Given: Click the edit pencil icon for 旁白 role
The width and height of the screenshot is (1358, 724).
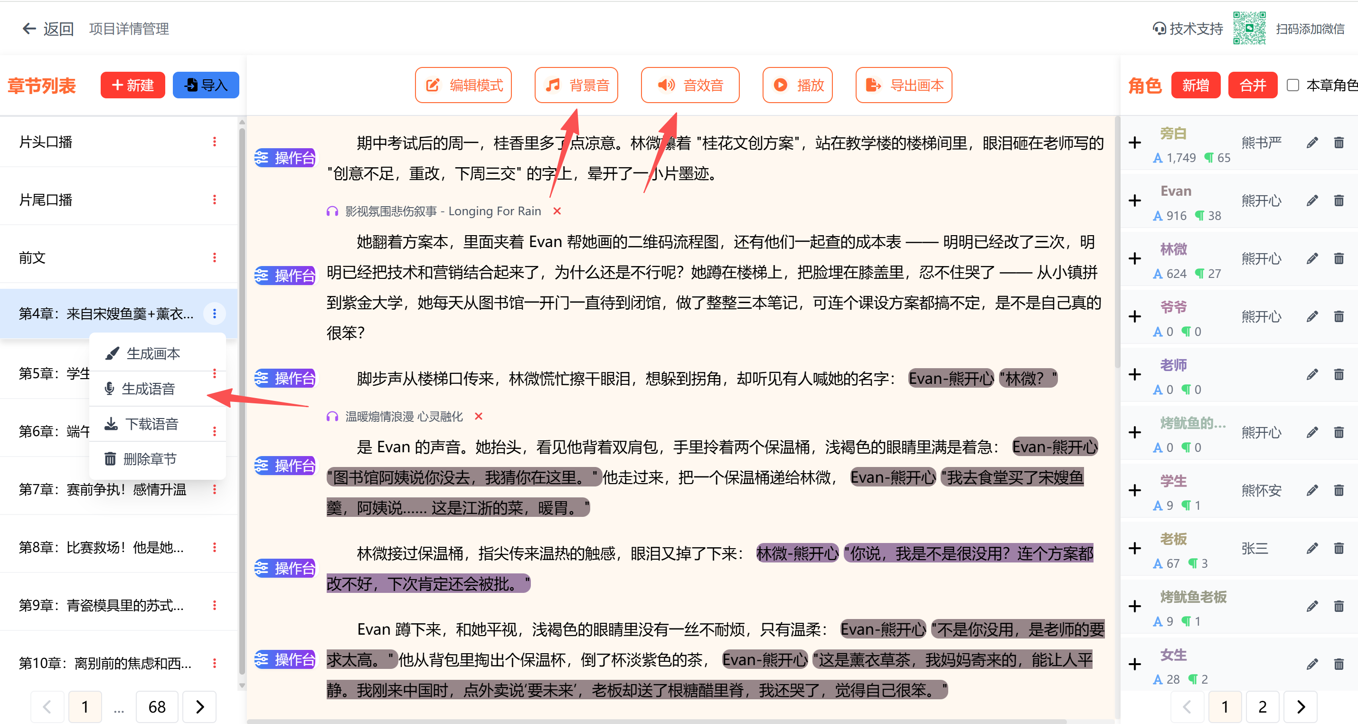Looking at the screenshot, I should click(x=1311, y=143).
